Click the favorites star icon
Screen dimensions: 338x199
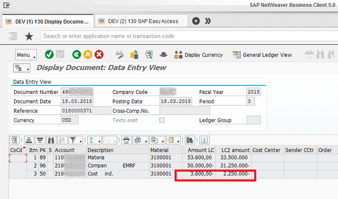coord(29,36)
